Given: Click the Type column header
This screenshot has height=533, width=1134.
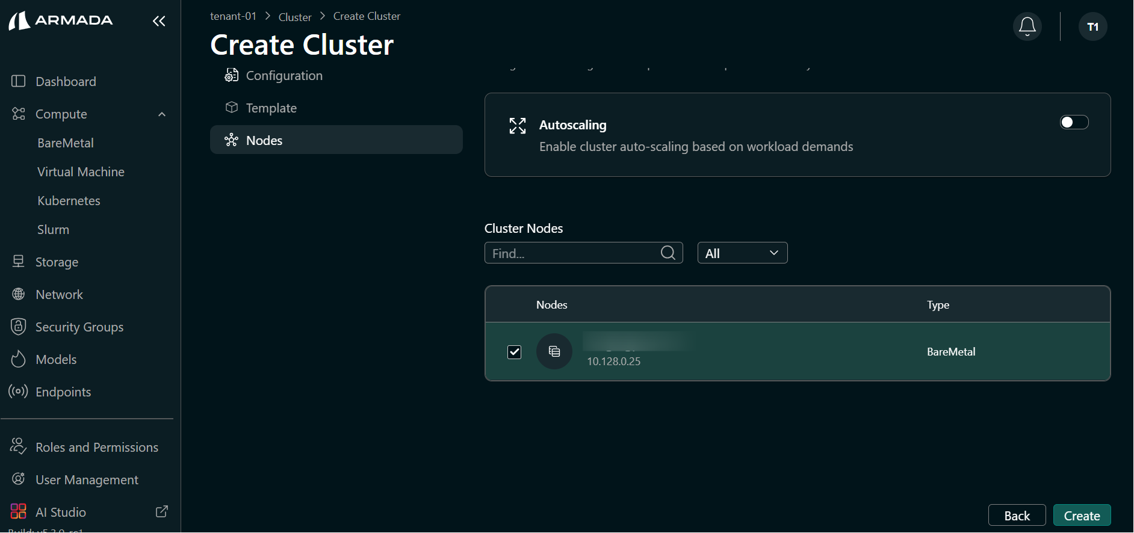Looking at the screenshot, I should [x=938, y=305].
